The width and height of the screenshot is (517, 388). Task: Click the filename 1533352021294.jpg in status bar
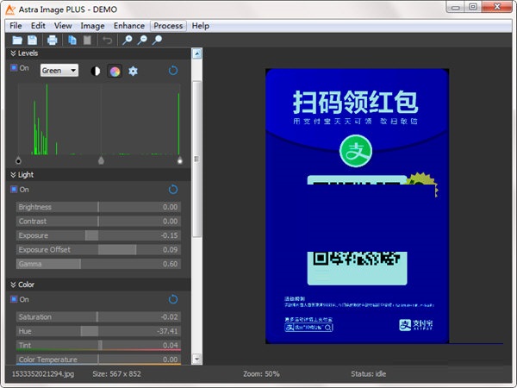(43, 374)
